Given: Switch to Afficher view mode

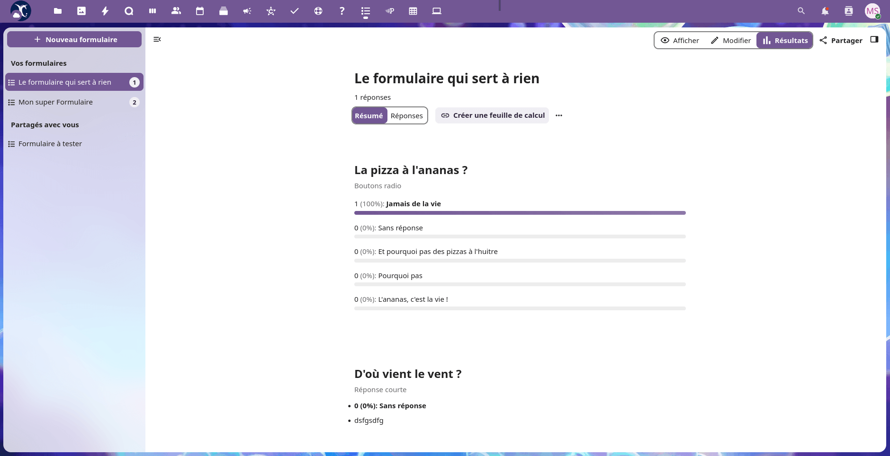Looking at the screenshot, I should pyautogui.click(x=680, y=41).
